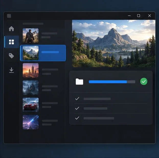Close the window with the X
This screenshot has width=159, height=158.
[x=150, y=16]
